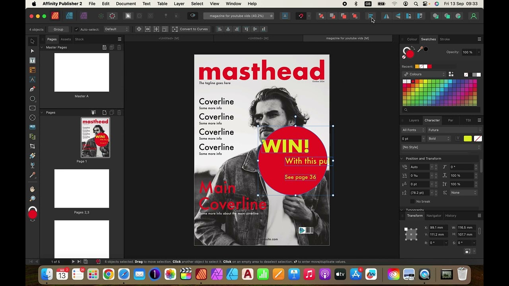Open the [No Style] character style dropdown

[441, 147]
